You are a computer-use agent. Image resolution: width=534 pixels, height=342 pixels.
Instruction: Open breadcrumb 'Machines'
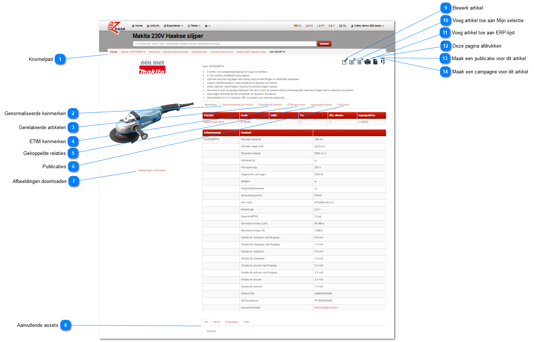[154, 52]
